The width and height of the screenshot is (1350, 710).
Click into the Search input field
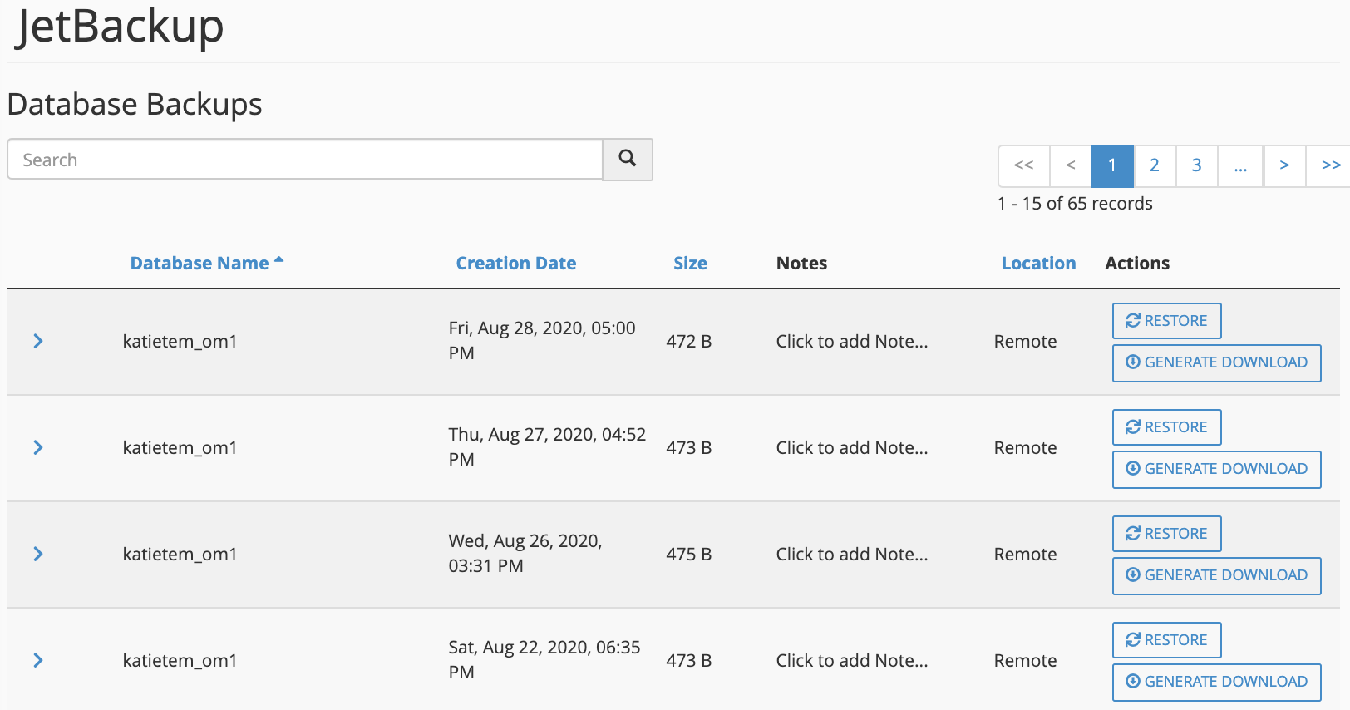[x=305, y=159]
